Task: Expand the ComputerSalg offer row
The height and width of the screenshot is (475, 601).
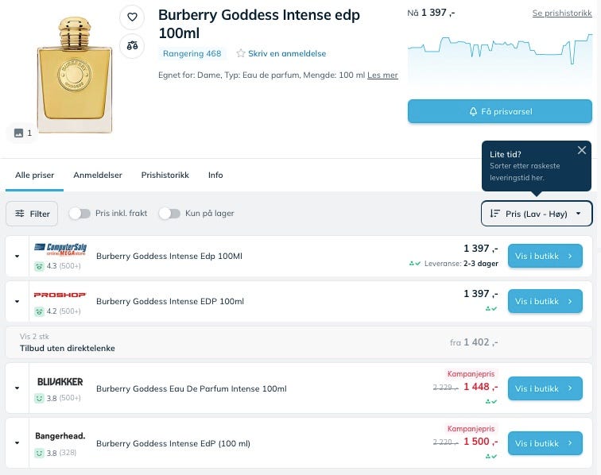Action: [x=17, y=256]
